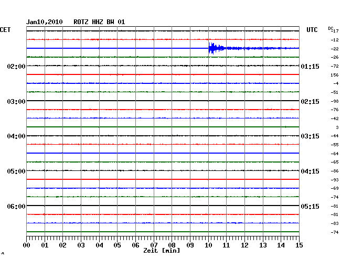
Task: Select the 02:00 CET time label
Action: 16,67
